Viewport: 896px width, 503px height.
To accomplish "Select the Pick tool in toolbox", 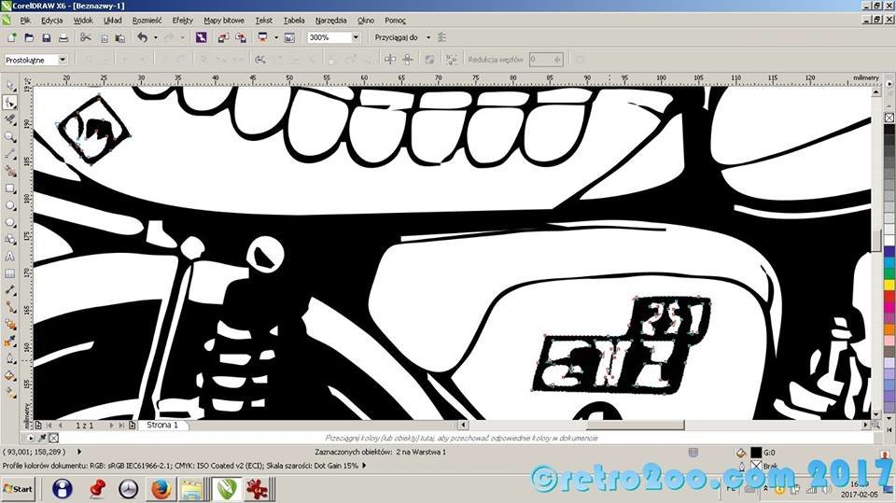I will pyautogui.click(x=10, y=86).
